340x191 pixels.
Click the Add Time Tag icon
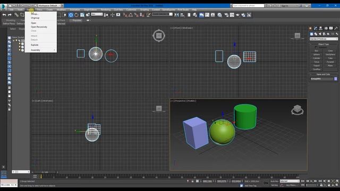point(242,186)
